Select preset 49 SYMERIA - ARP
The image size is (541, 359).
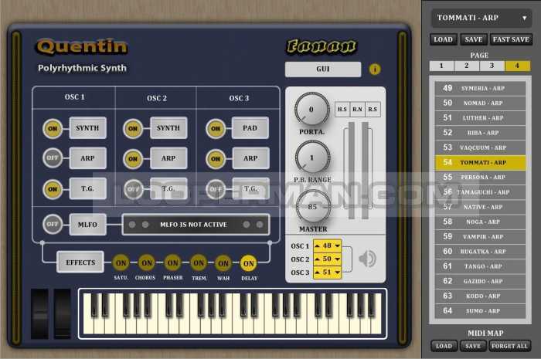[x=480, y=88]
